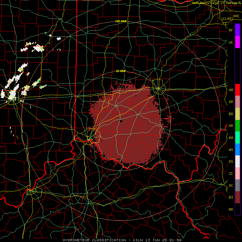Click the HYDROMETEOR CLASSIFICATION title text

click(x=94, y=240)
